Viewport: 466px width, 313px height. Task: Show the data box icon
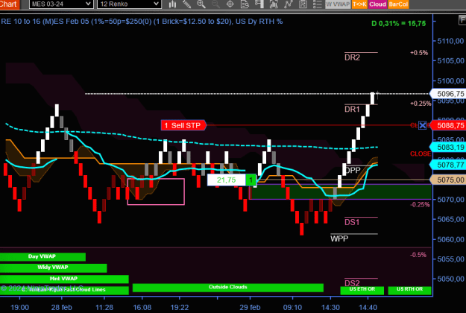[245, 4]
